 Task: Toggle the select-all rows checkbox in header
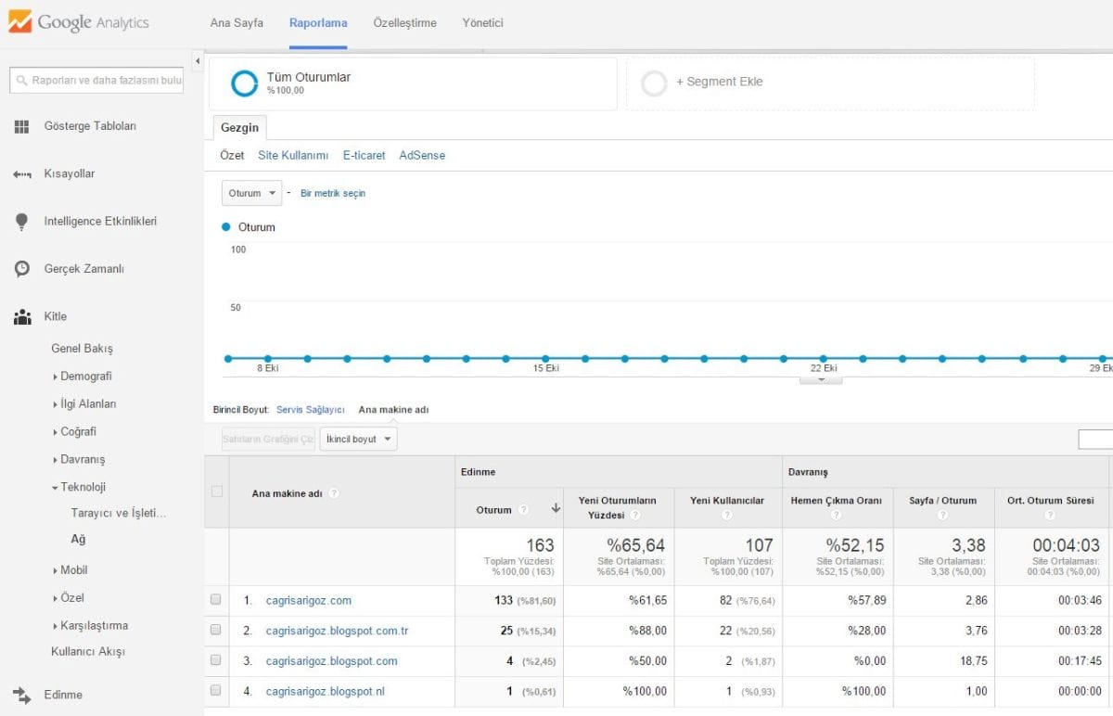point(217,492)
